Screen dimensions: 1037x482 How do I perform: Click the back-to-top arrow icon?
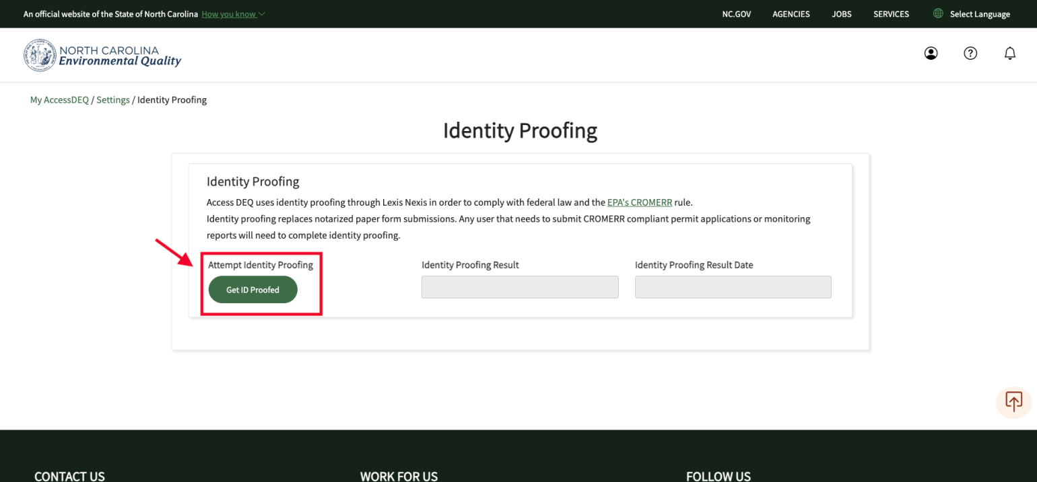point(1013,402)
